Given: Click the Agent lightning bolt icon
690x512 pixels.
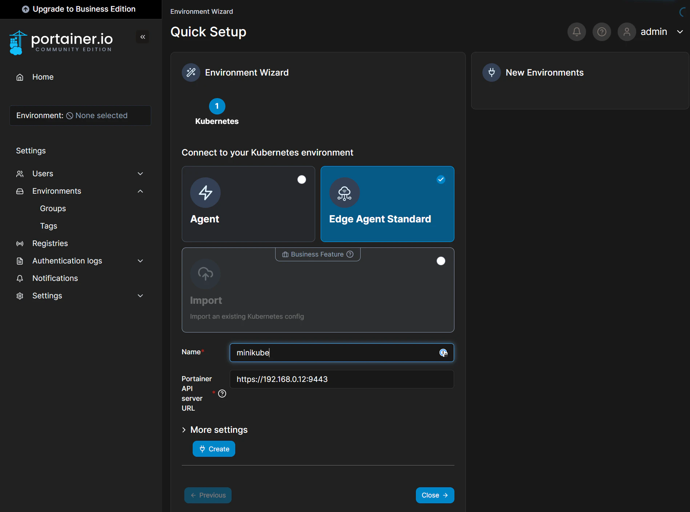Looking at the screenshot, I should click(x=205, y=193).
